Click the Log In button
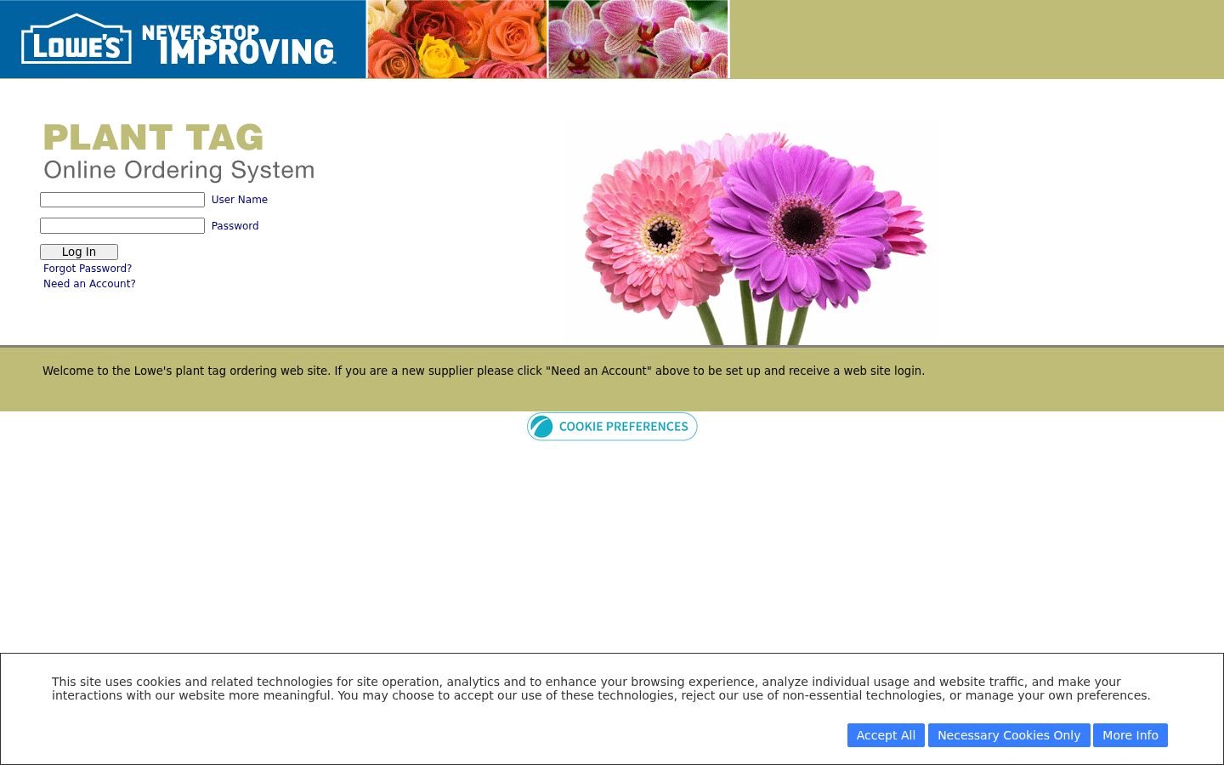1224x765 pixels. [x=79, y=252]
